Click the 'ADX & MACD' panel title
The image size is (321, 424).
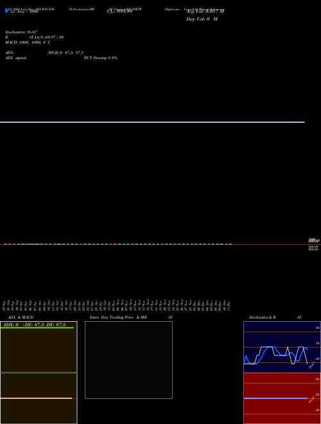click(x=21, y=317)
